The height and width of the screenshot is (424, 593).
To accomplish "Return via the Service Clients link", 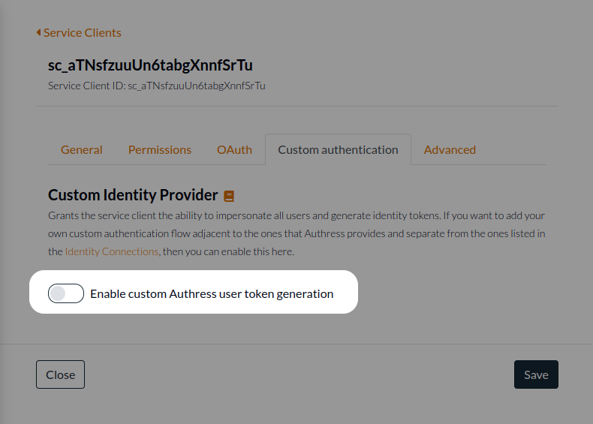I will click(83, 33).
